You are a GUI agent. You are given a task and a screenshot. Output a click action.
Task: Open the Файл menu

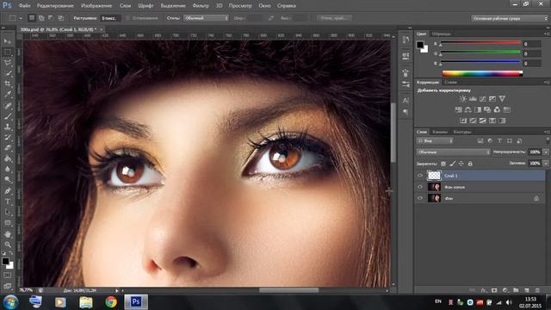(24, 6)
